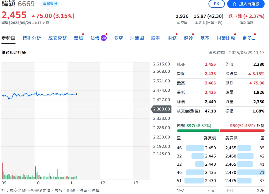The image size is (269, 194).
Task: Open the 成交彙整 tab
Action: [58, 38]
